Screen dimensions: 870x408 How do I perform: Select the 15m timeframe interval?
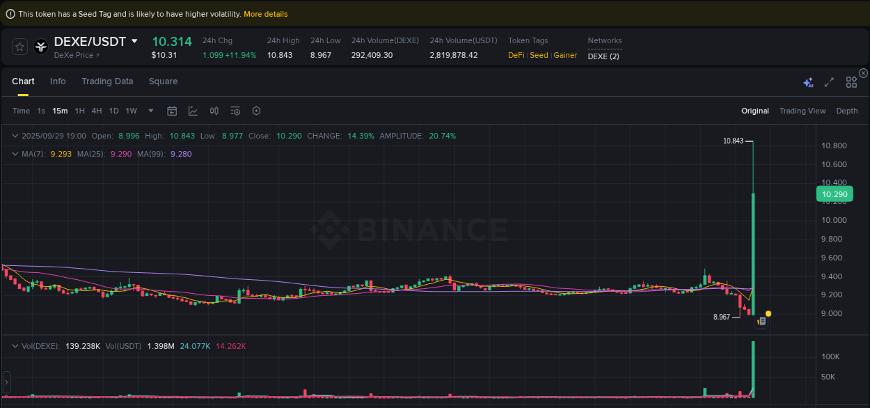pos(59,110)
